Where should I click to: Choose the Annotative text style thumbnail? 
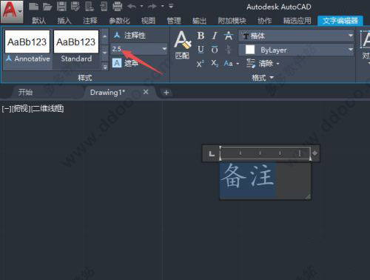click(x=27, y=46)
